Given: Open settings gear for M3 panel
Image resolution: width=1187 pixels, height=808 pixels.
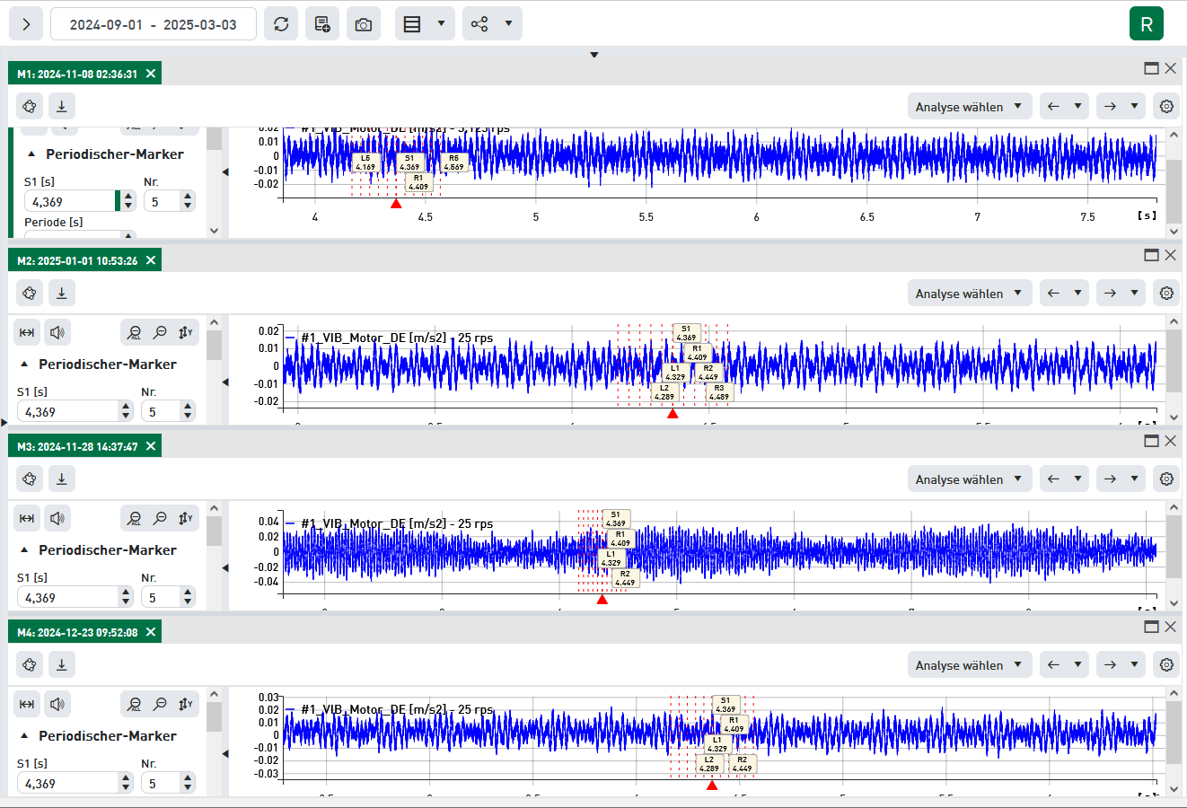Looking at the screenshot, I should pyautogui.click(x=1166, y=479).
